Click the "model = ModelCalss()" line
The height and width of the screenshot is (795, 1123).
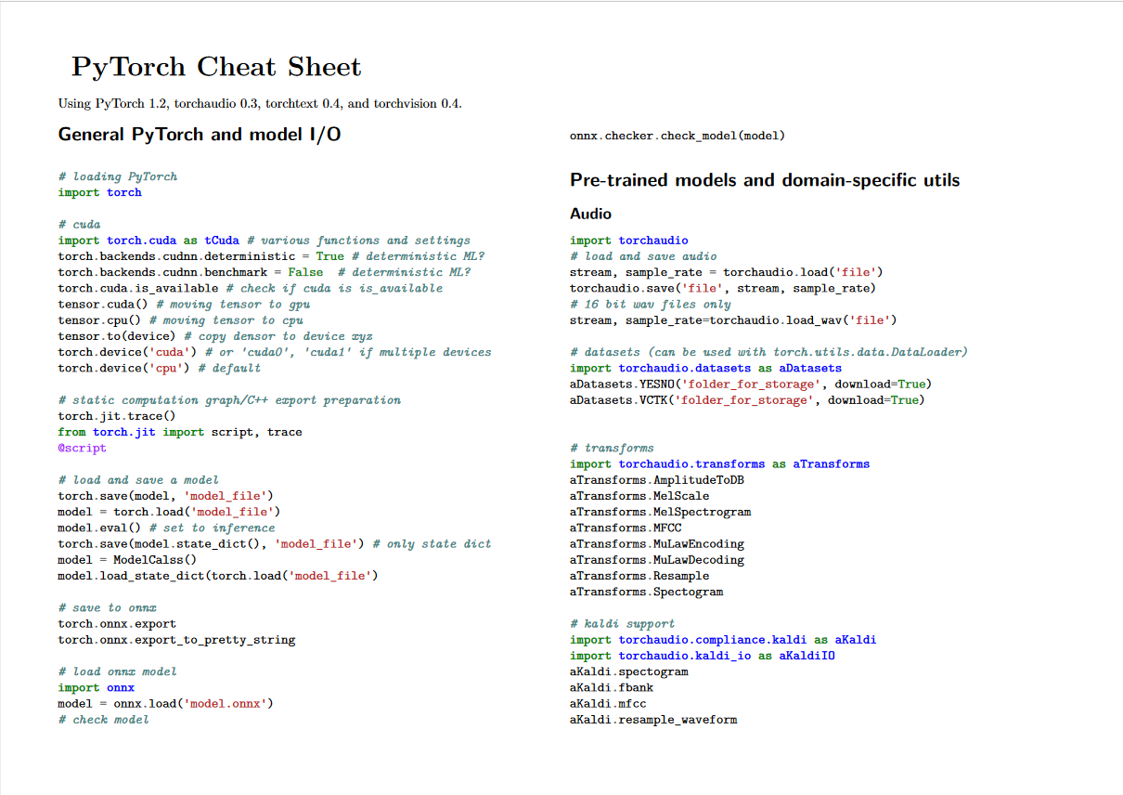tap(127, 560)
